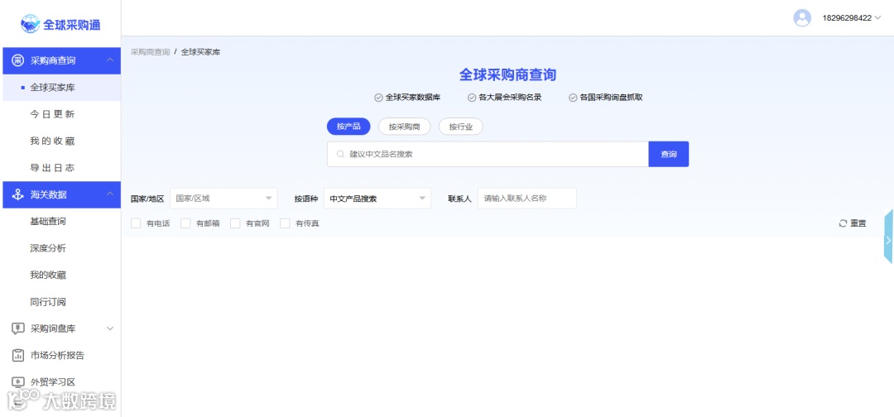Enable the 有传真 checkbox

click(x=285, y=223)
